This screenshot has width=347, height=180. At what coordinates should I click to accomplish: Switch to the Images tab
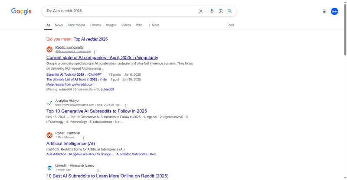(x=111, y=25)
